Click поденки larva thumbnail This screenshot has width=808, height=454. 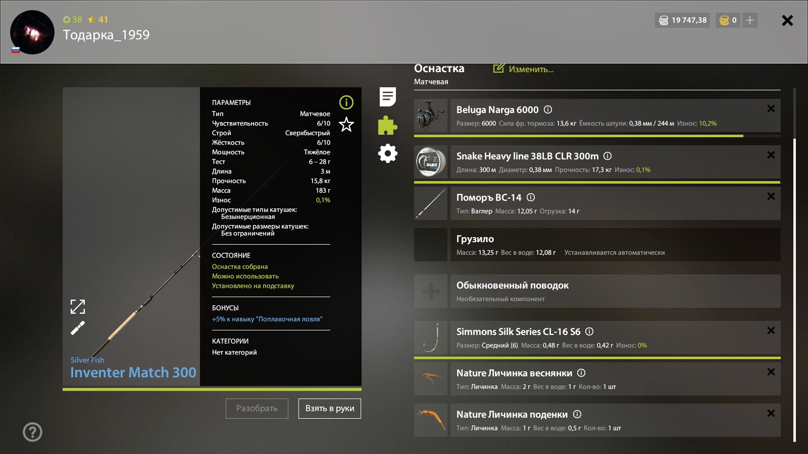click(431, 420)
